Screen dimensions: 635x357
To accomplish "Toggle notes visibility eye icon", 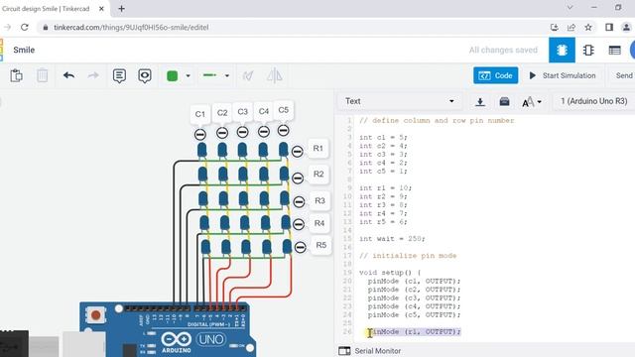I will point(145,75).
